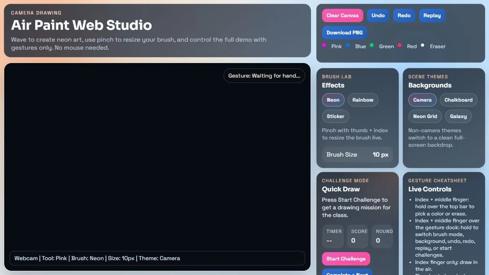Pick the green color dot
Screen dimensions: 489x275
(x=372, y=45)
